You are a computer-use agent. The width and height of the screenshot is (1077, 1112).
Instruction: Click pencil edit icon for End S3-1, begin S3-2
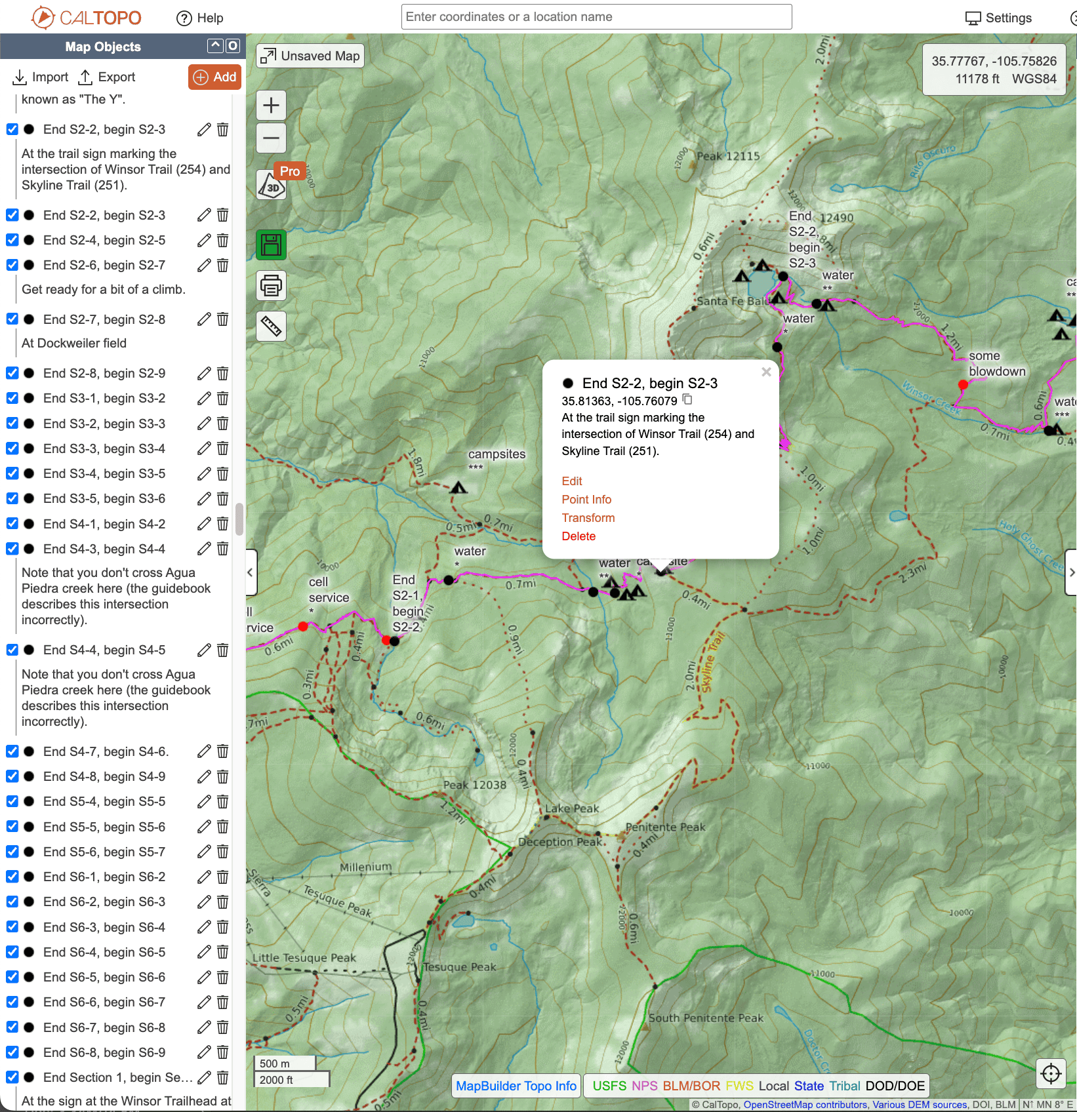(x=204, y=399)
